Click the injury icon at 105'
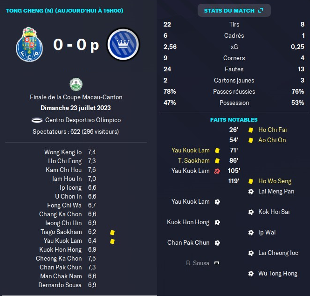The width and height of the screenshot is (310, 296). click(217, 171)
